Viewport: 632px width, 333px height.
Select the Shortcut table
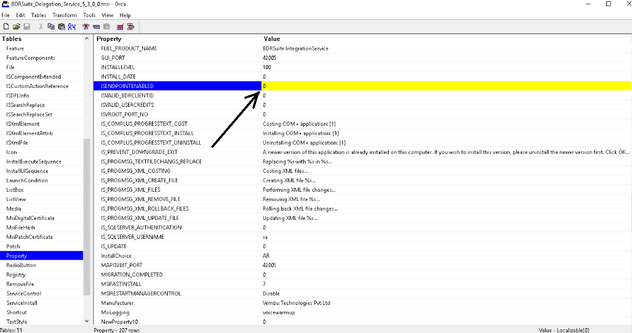17,312
